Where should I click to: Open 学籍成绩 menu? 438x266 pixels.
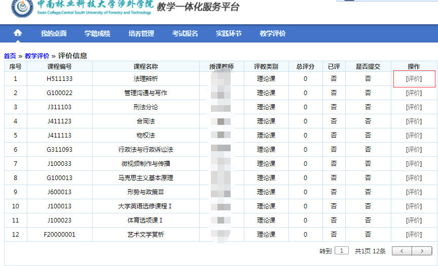click(x=97, y=34)
